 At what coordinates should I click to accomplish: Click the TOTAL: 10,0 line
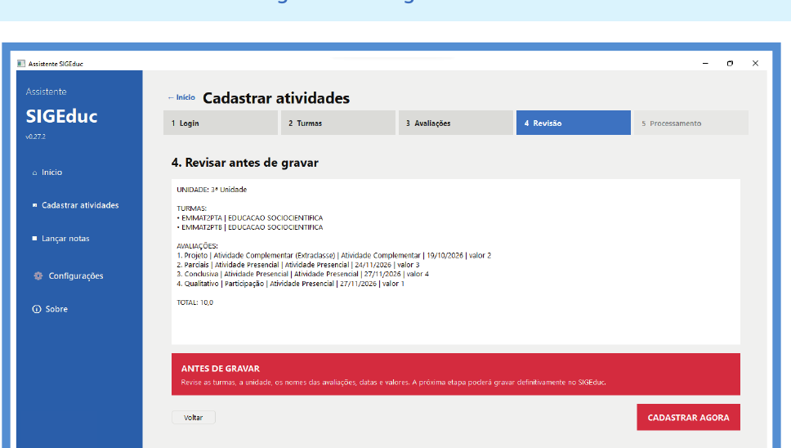tap(194, 302)
